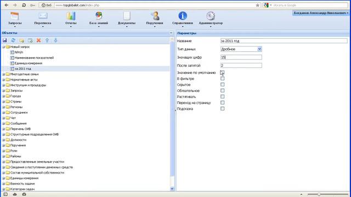Select the Должности folder
351x197 pixels.
[x=18, y=140]
